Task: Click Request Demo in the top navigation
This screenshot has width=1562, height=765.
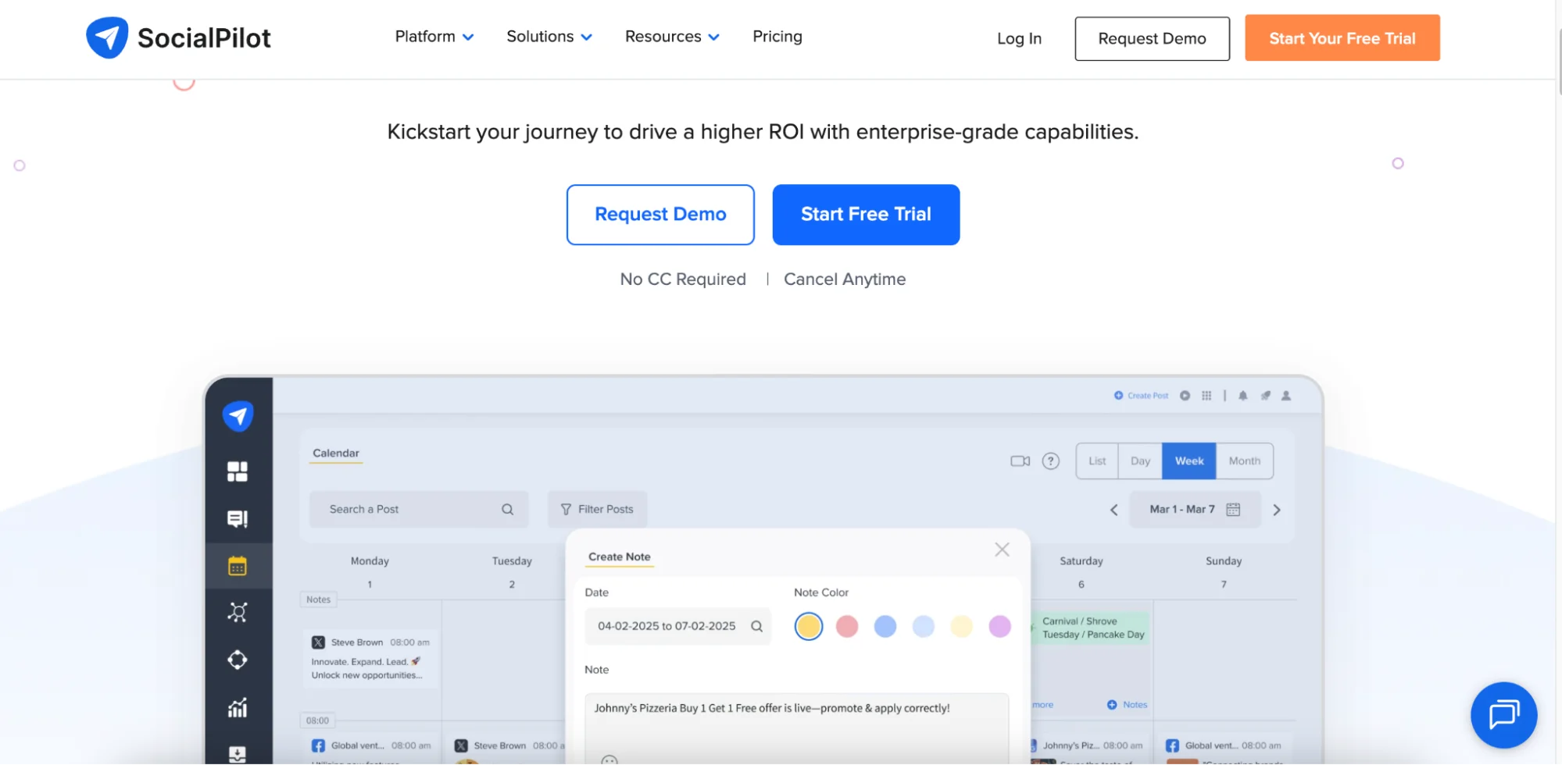Action: pos(1152,38)
